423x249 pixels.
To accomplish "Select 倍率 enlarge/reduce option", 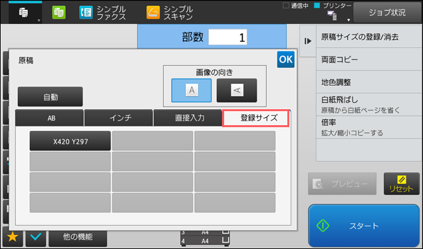I will tap(368, 127).
